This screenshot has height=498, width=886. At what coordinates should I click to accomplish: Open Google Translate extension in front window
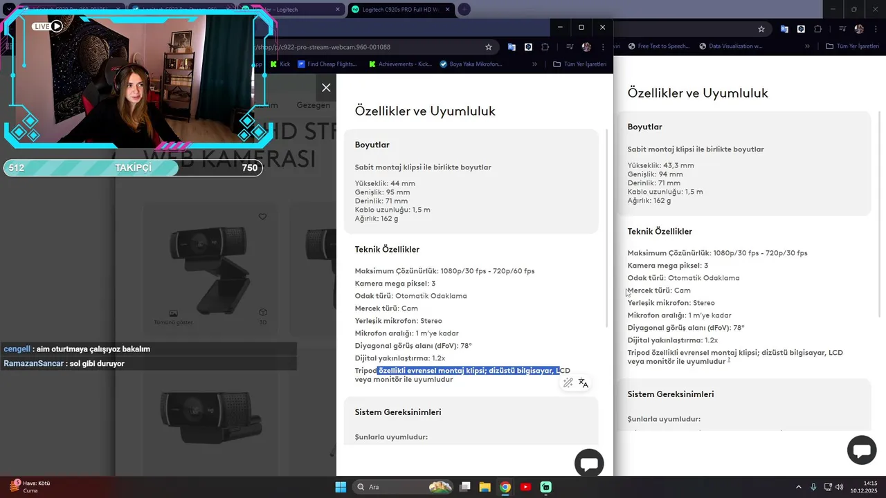coord(512,47)
